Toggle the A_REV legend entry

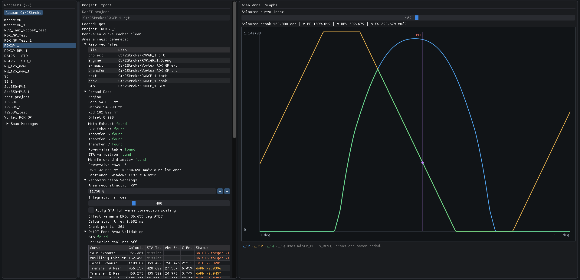coord(258,246)
